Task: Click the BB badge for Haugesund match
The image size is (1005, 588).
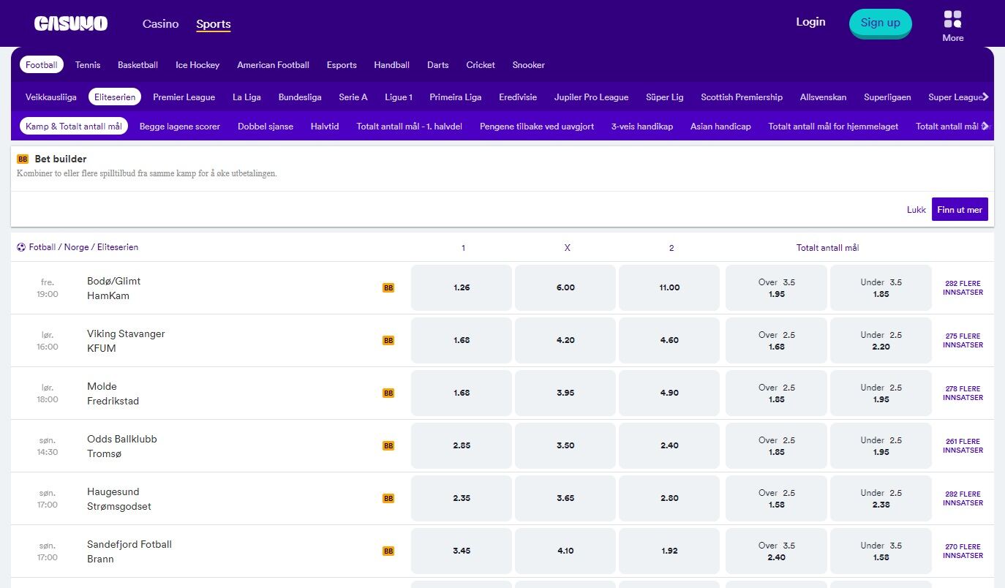Action: point(388,499)
